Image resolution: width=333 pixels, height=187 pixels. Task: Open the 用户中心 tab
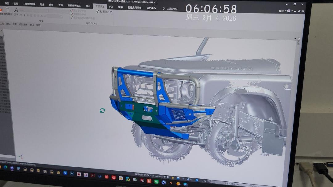click(x=151, y=8)
